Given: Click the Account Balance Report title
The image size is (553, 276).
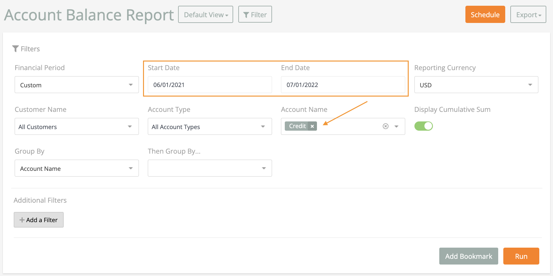Looking at the screenshot, I should tap(89, 15).
